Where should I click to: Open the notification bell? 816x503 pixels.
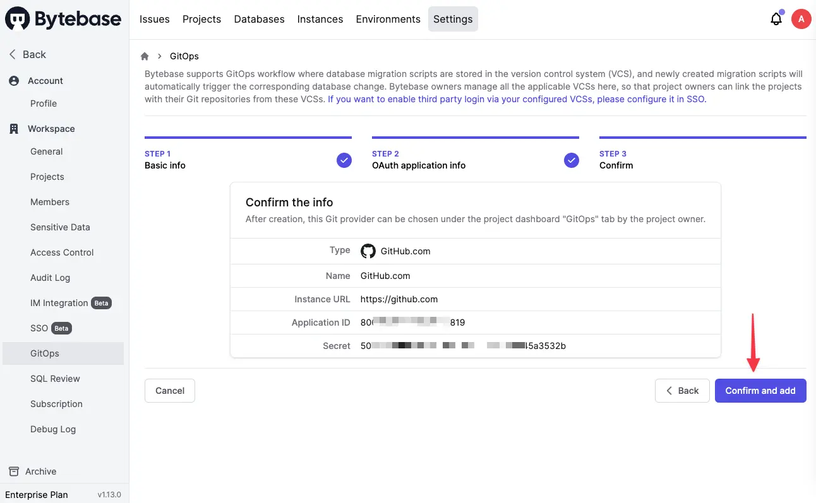776,19
